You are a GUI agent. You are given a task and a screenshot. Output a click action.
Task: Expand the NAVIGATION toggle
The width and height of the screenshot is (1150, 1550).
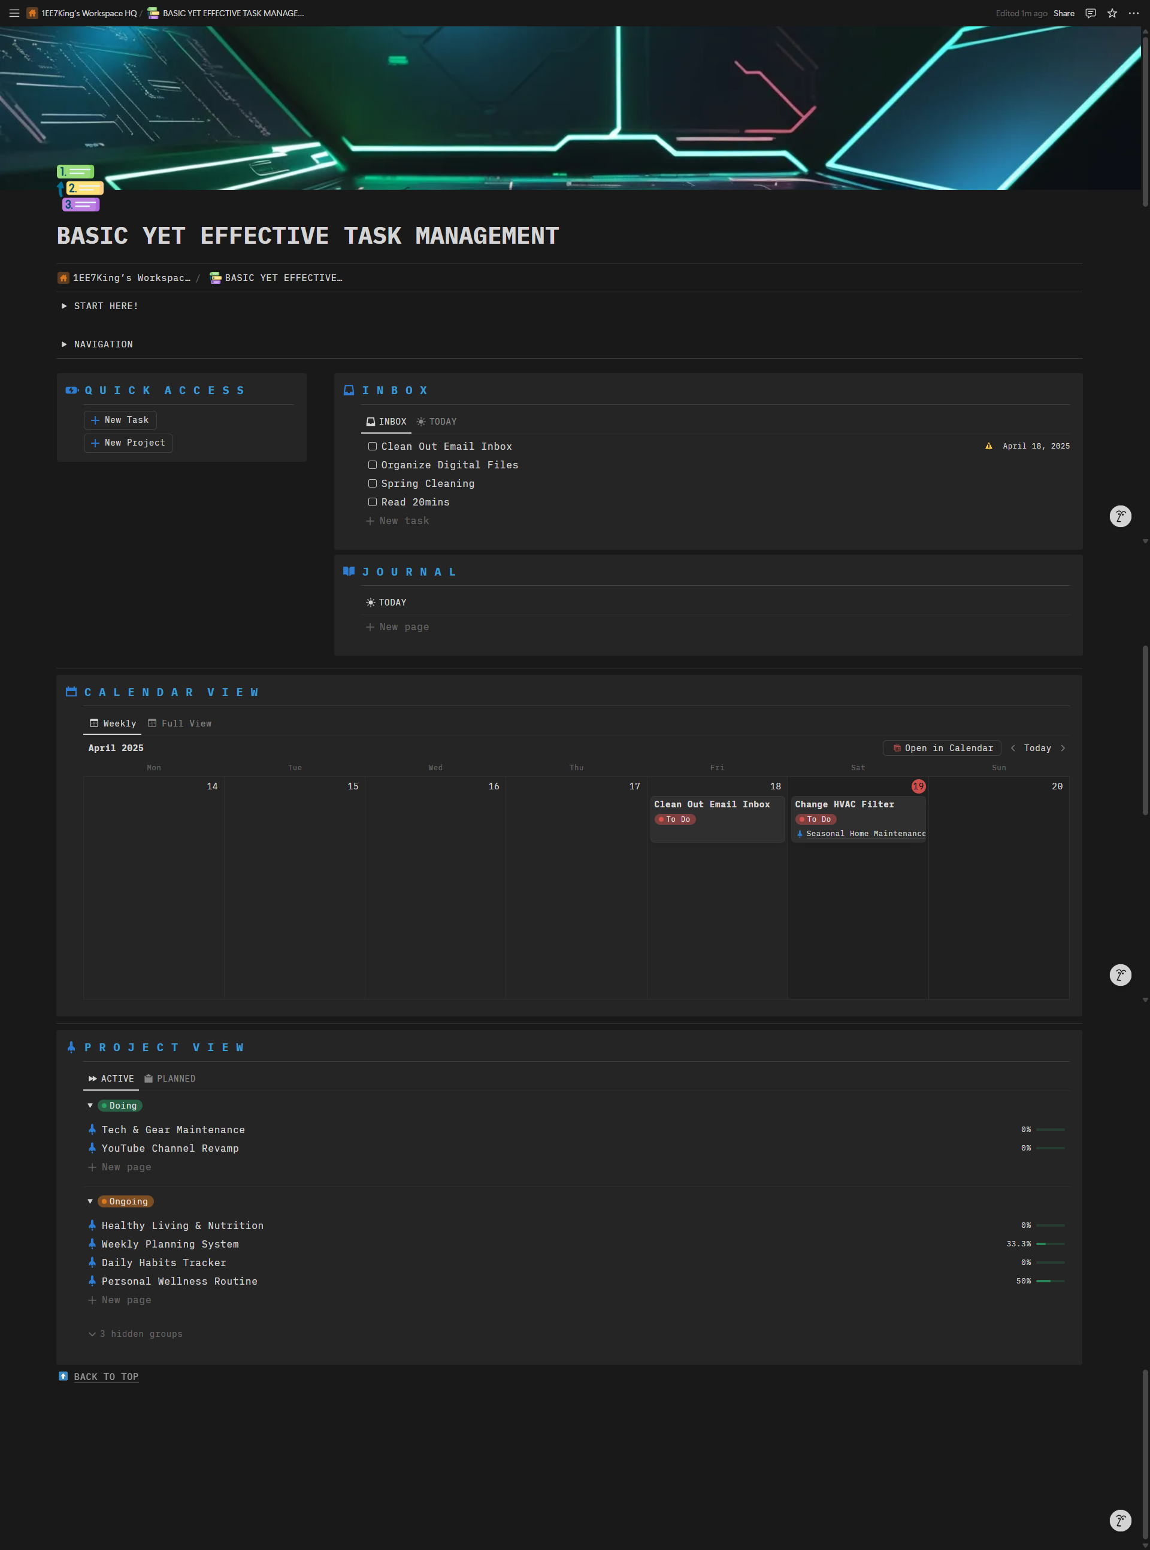tap(63, 344)
